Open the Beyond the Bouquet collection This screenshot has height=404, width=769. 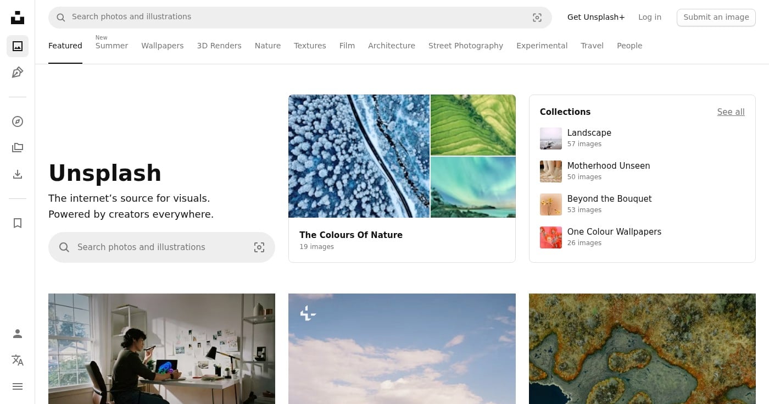[x=609, y=199]
